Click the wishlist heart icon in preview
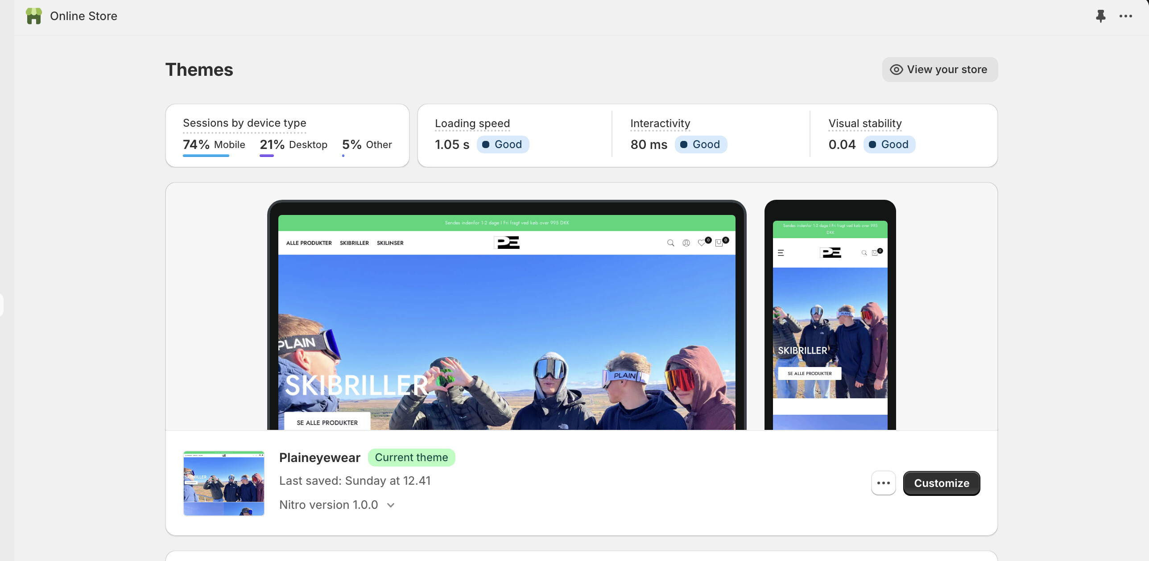The image size is (1149, 561). 702,243
